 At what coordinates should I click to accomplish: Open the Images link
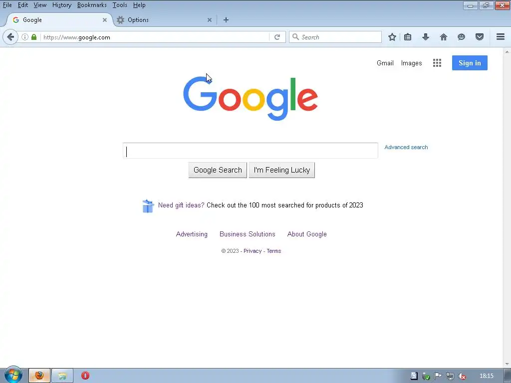pos(411,63)
